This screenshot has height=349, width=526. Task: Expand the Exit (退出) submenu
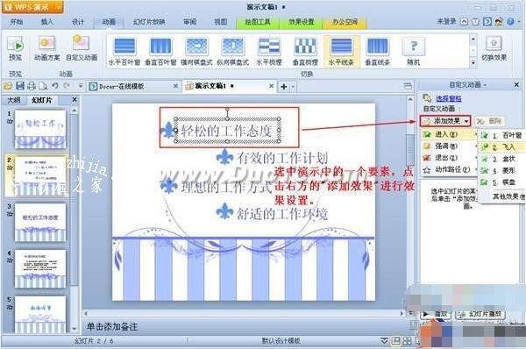(449, 158)
